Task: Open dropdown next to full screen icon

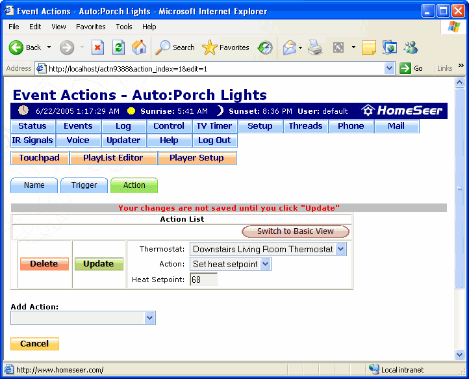Action: [353, 47]
